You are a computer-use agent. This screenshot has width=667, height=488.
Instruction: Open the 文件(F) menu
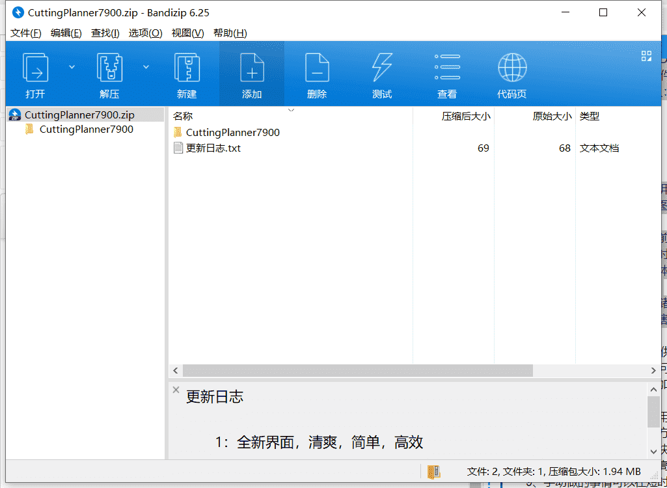(x=26, y=33)
